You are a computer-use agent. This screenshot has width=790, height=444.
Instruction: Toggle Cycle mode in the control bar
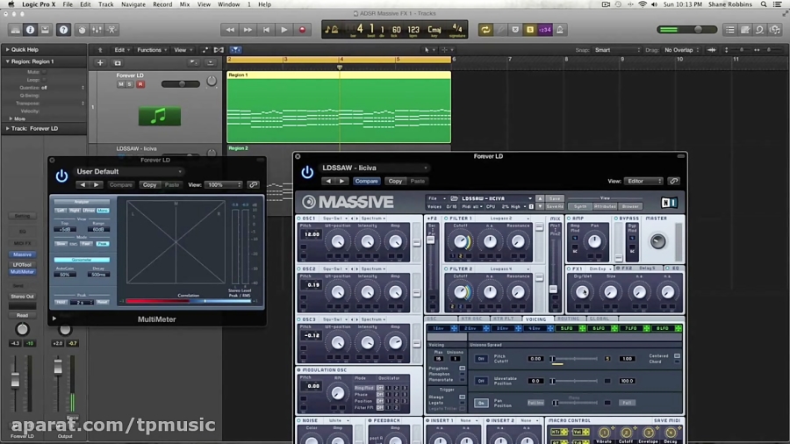[x=485, y=30]
